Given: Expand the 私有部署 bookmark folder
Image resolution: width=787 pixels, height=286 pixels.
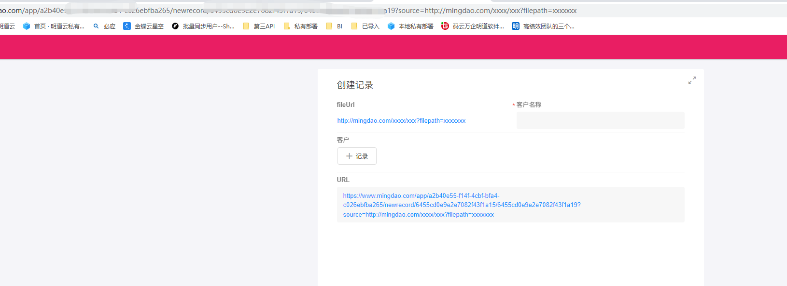Looking at the screenshot, I should (x=300, y=26).
